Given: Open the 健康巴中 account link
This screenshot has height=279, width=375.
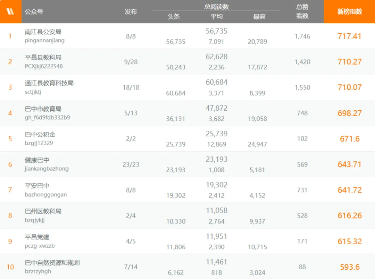Looking at the screenshot, I should (x=37, y=160).
